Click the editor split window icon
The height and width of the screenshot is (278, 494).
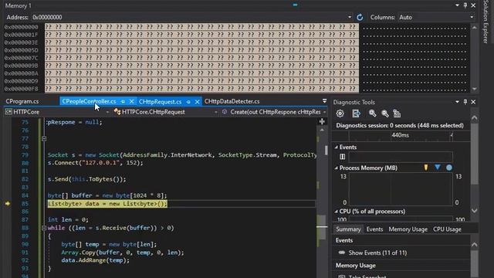(322, 122)
